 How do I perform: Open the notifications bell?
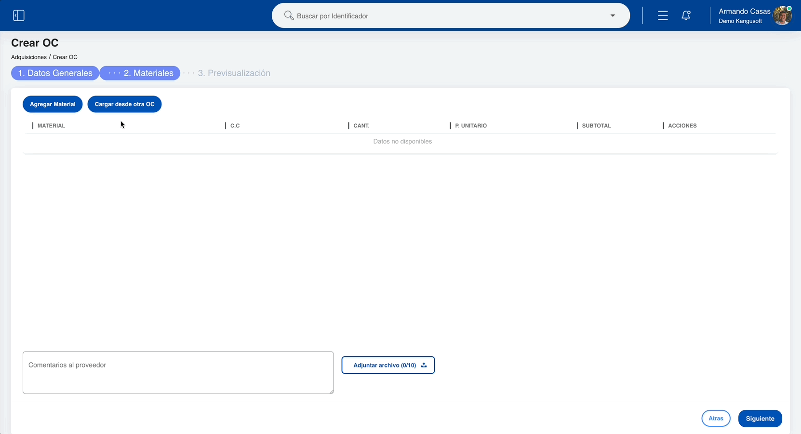pos(686,15)
